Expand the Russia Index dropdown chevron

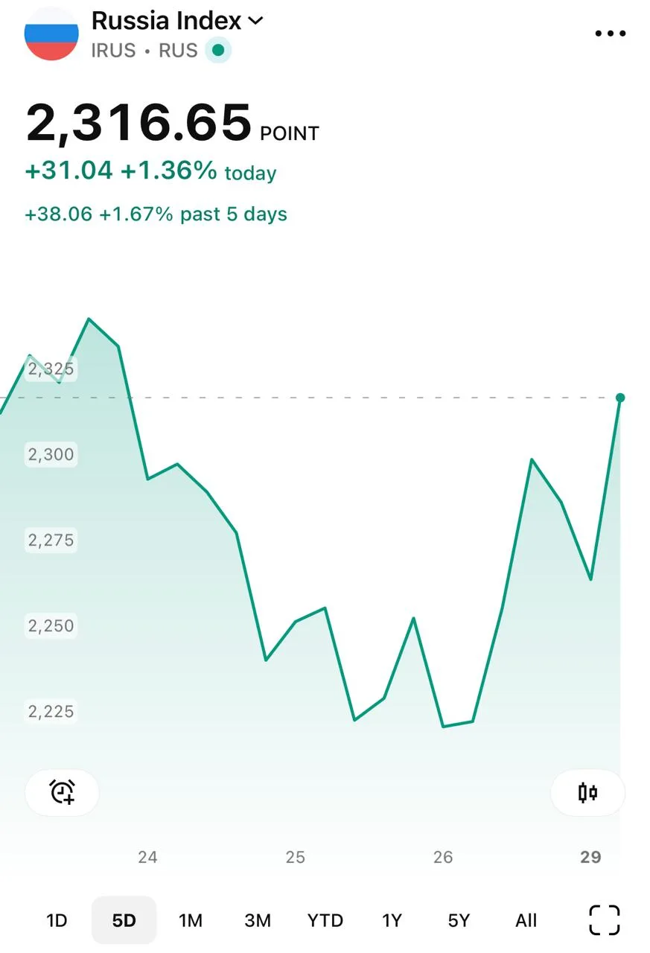pos(255,22)
